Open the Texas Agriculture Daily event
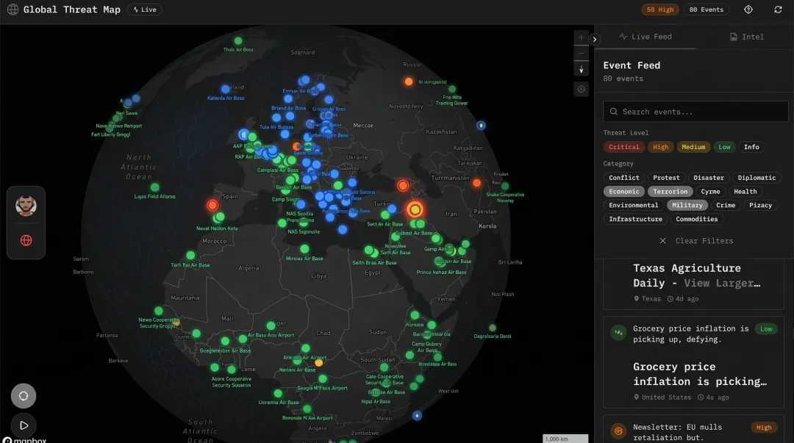This screenshot has width=794, height=443. click(x=694, y=284)
